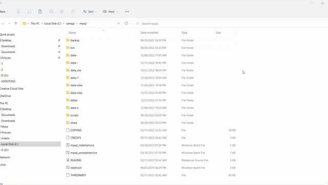Image resolution: width=328 pixels, height=185 pixels.
Task: Click the Refresh icon beside address bar
Action: (127, 24)
